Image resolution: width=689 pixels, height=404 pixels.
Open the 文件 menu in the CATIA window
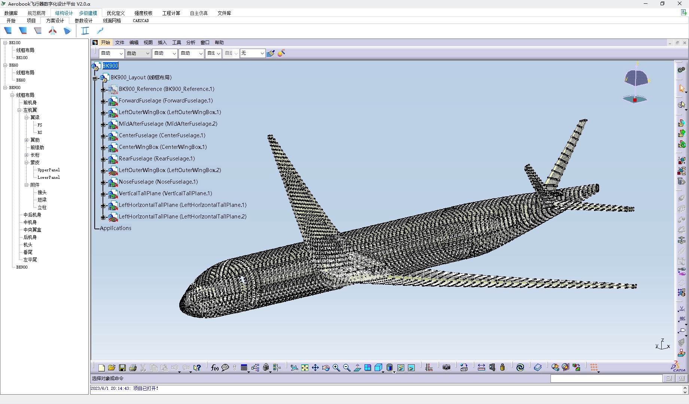tap(120, 43)
